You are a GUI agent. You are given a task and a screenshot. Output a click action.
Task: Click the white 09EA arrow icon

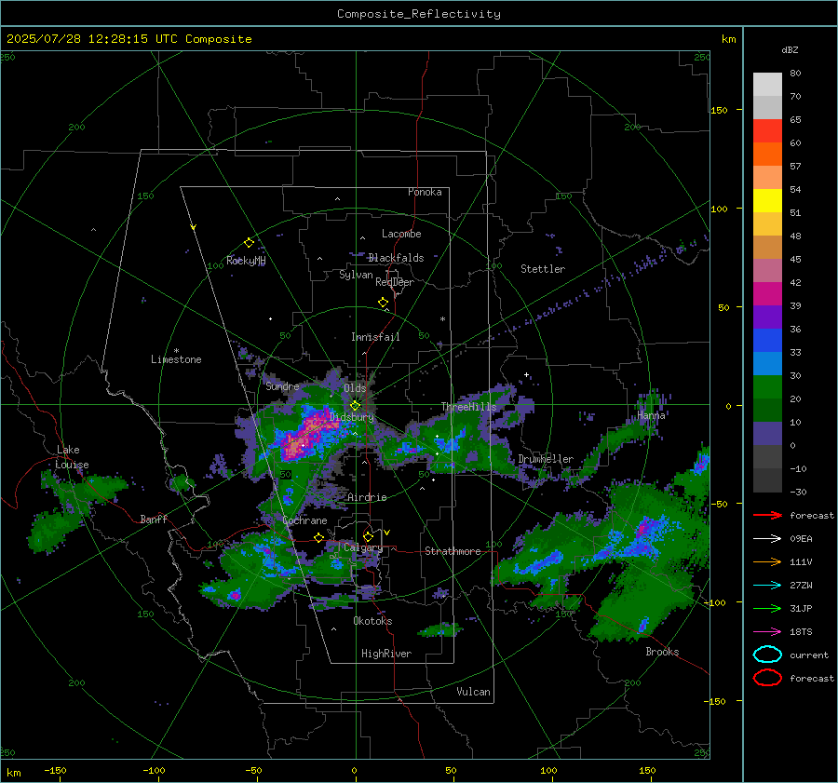767,539
